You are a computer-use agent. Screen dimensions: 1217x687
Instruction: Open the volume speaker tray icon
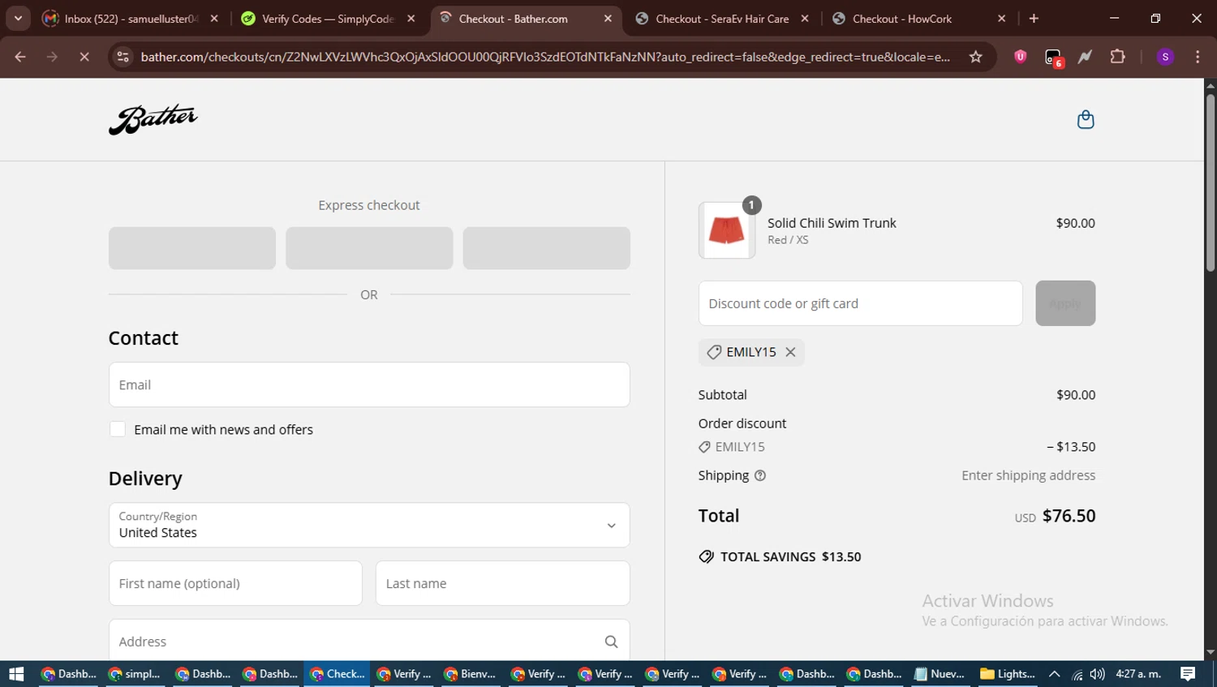point(1097,674)
